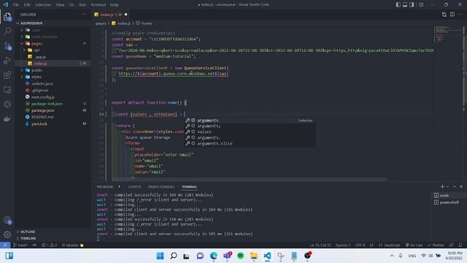
Task: Open the Terminal menu
Action: [99, 5]
